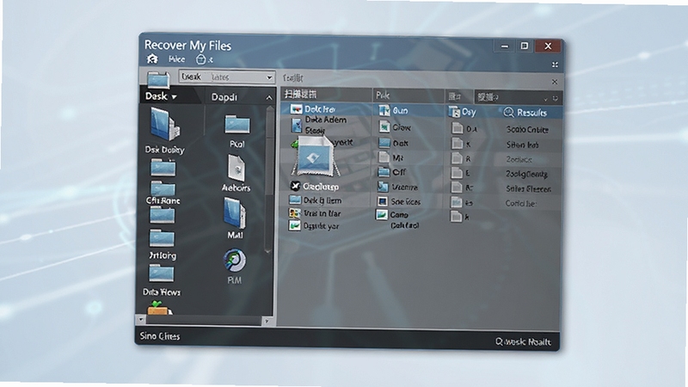This screenshot has width=688, height=387.
Task: Open the Filee menu
Action: pyautogui.click(x=177, y=59)
